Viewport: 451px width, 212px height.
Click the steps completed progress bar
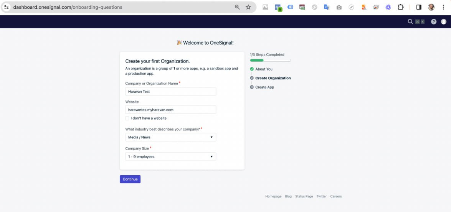pyautogui.click(x=270, y=60)
